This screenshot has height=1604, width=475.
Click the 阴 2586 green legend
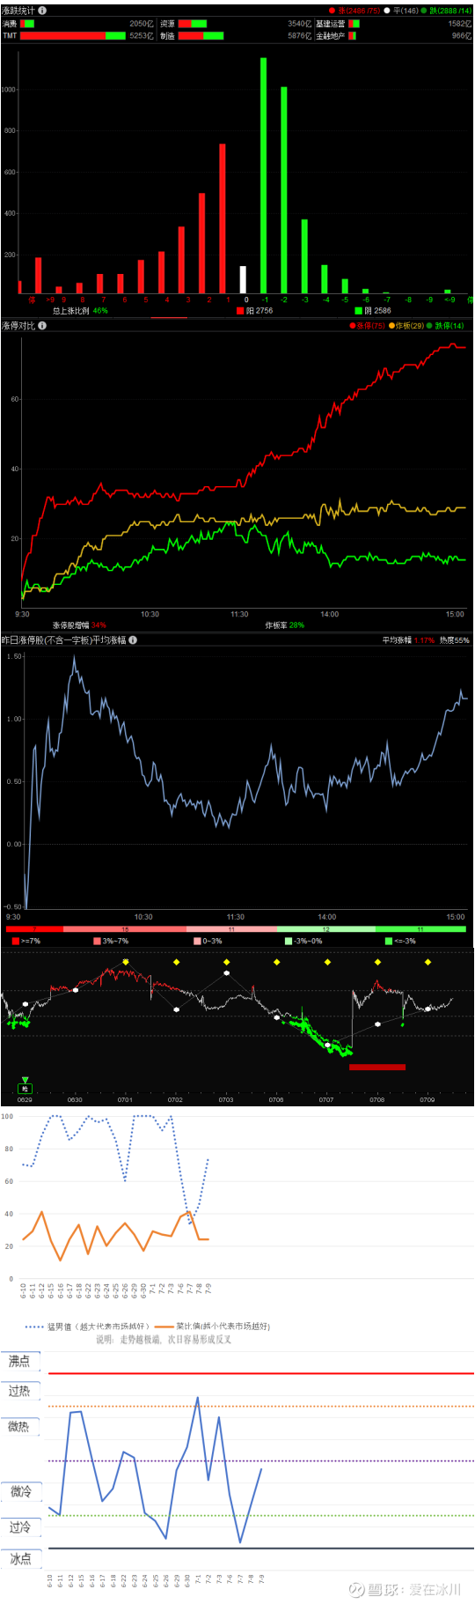[x=373, y=311]
